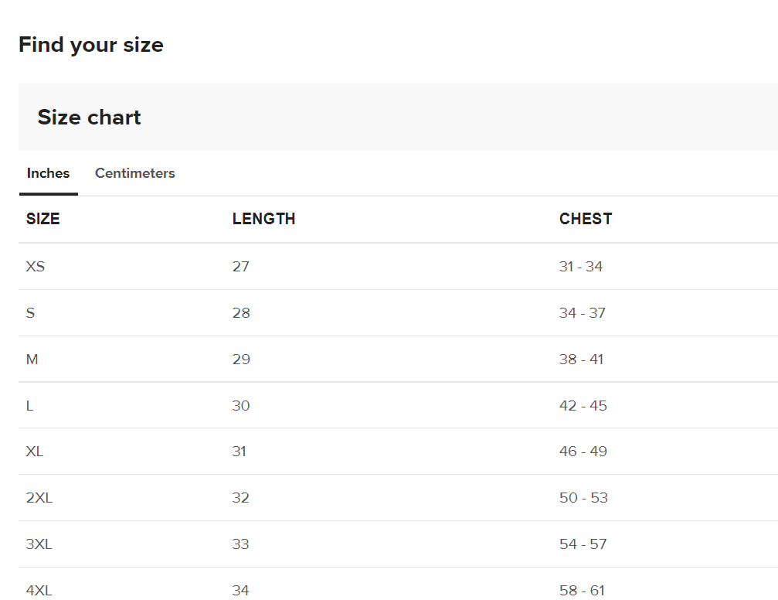Select the 2XL size row label

39,498
